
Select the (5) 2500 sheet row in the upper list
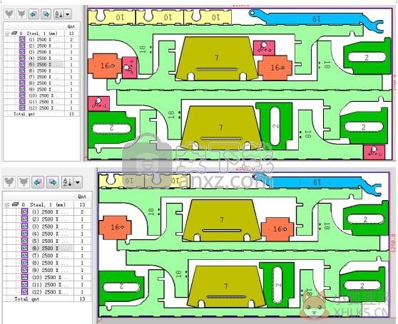[x=41, y=64]
